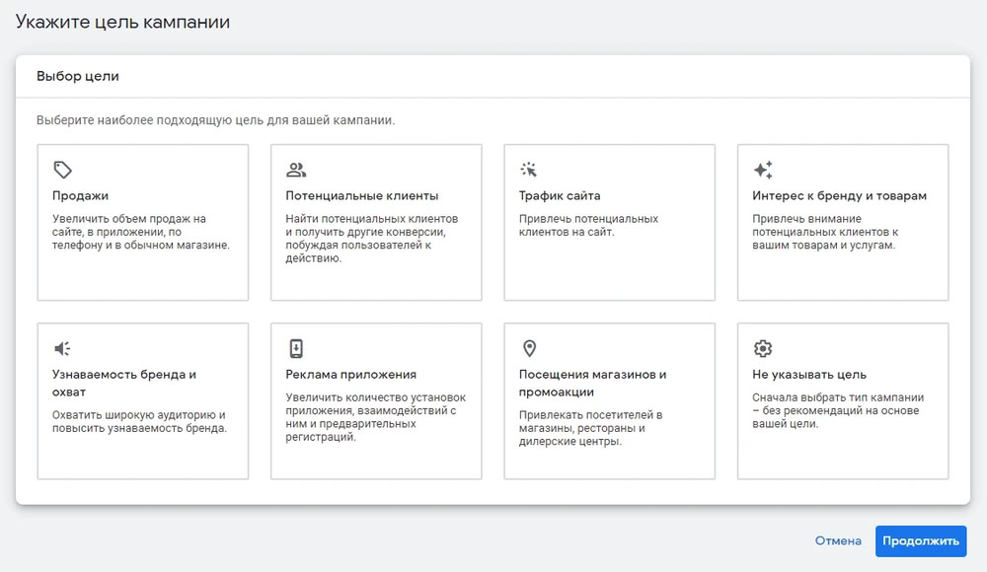The width and height of the screenshot is (987, 572).
Task: Click description 'Увеличить объем продаж на сайте'
Action: click(x=141, y=232)
